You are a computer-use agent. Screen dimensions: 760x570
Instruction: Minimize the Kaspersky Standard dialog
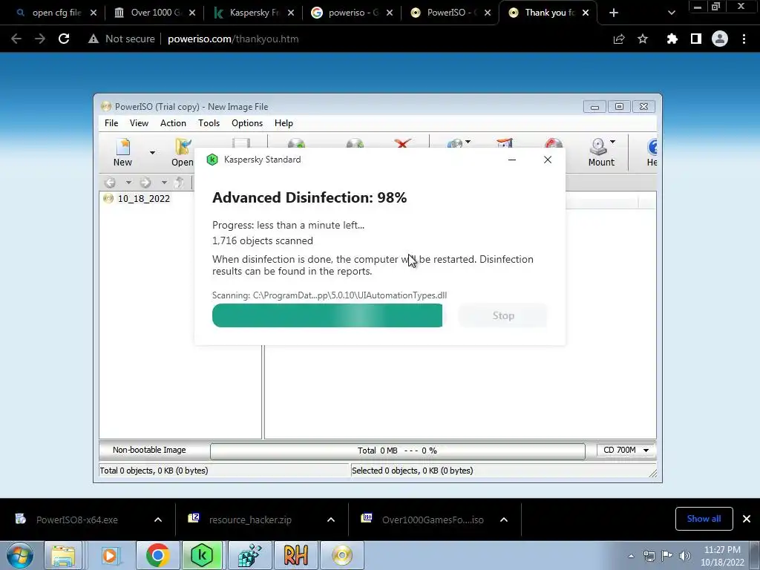click(512, 160)
